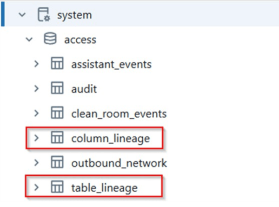
Task: Expand the audit table chevron
Action: (x=37, y=88)
